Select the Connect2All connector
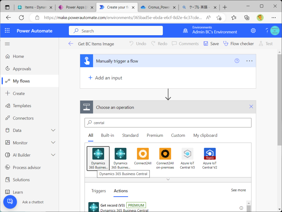This screenshot has width=282, height=212. click(x=143, y=156)
